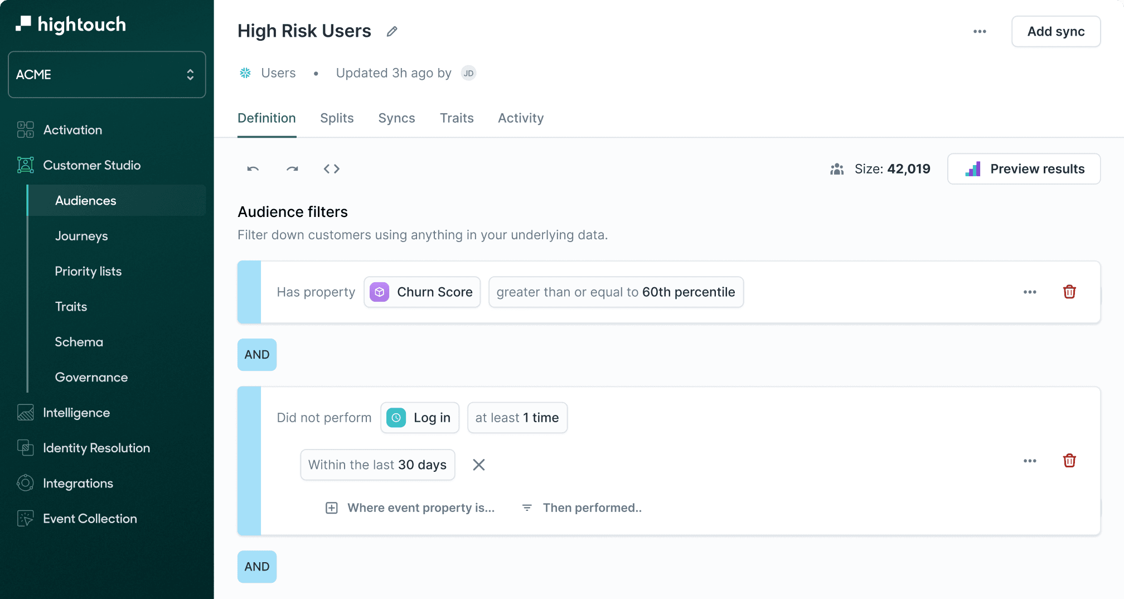The width and height of the screenshot is (1124, 599).
Task: Select the Intelligence sidebar icon
Action: 25,413
